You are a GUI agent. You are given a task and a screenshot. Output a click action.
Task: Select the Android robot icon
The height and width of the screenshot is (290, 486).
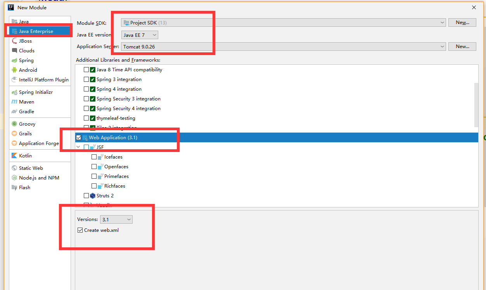pos(14,70)
